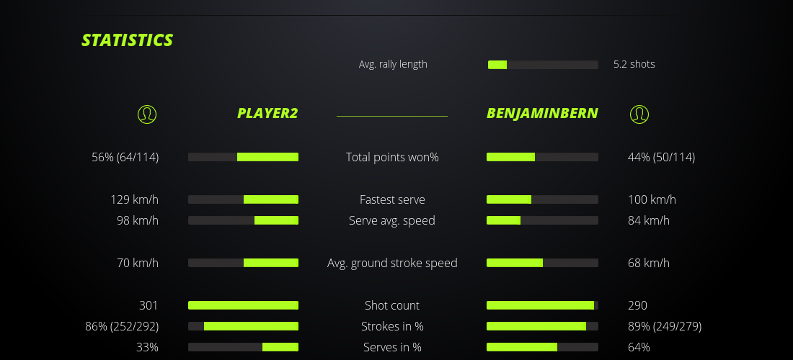Click BENJAMINBERN's Serve avg. speed bar
793x360 pixels.
[x=542, y=220]
